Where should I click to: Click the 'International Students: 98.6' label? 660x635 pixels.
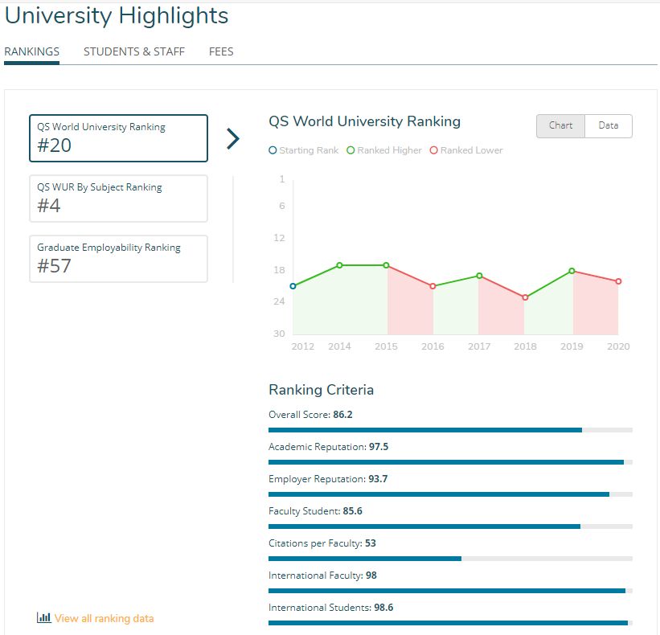331,607
